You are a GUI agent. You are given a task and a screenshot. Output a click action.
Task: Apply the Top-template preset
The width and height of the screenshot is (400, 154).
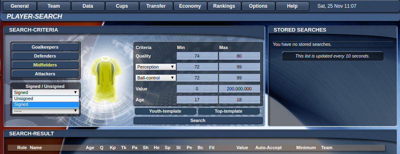pos(228,111)
